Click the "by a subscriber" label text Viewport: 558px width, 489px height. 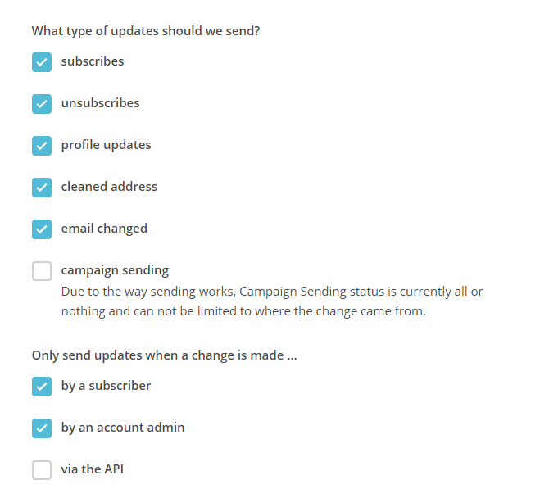pos(106,386)
